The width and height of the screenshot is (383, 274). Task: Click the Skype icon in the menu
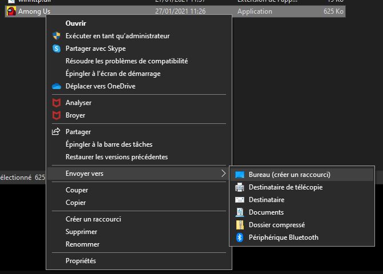(x=56, y=49)
